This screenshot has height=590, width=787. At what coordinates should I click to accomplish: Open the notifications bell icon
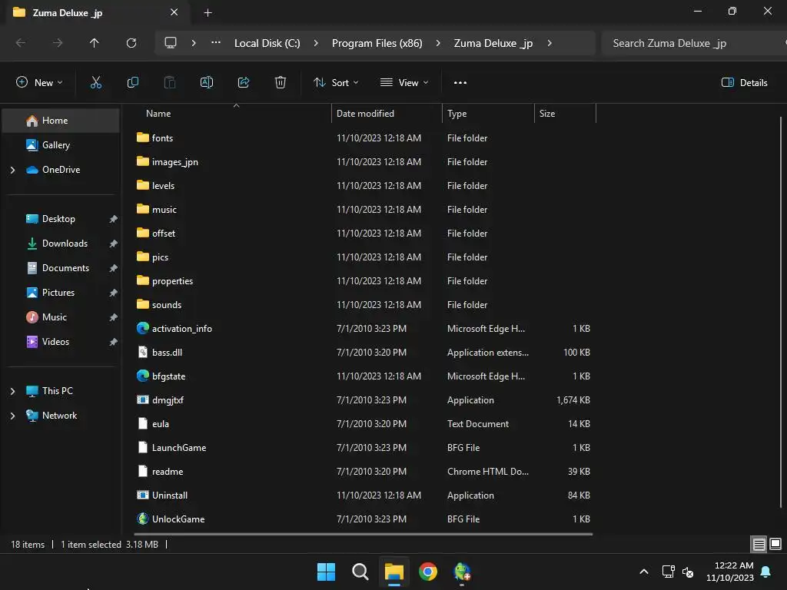click(x=765, y=572)
